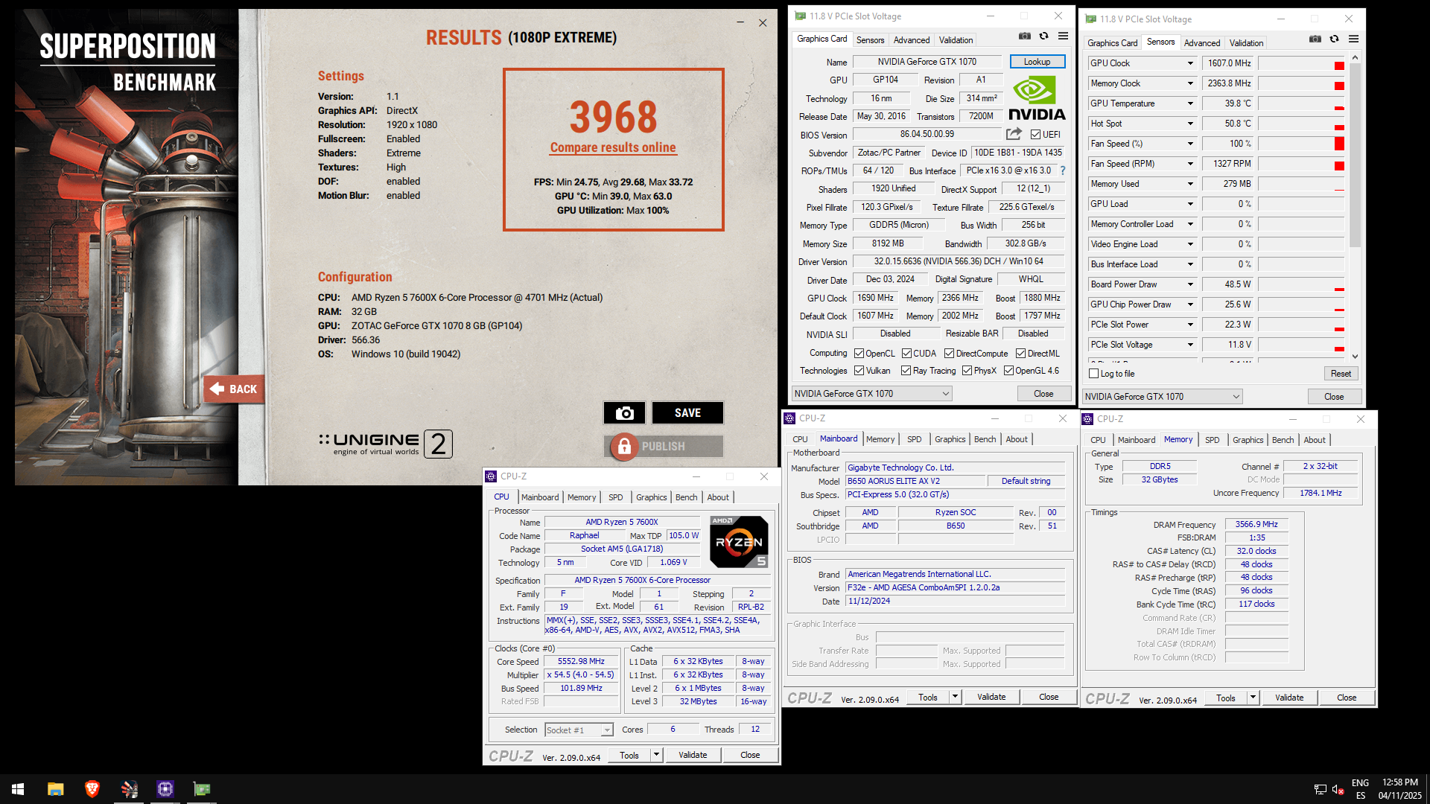The height and width of the screenshot is (804, 1430).
Task: Take GPU-Z screenshot in Graphics Card window
Action: [x=1025, y=36]
